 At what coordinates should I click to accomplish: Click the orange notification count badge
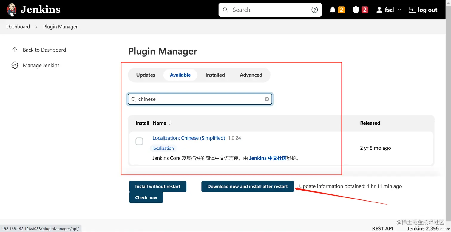[x=342, y=10]
